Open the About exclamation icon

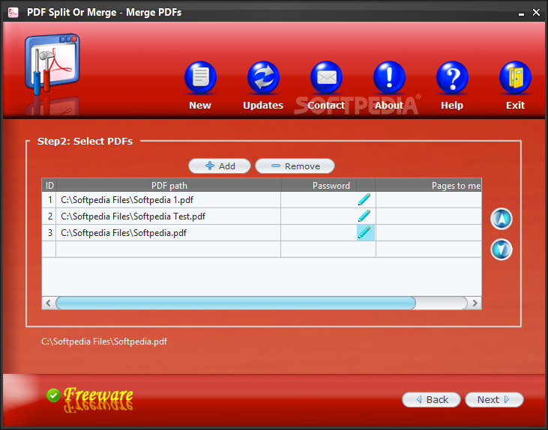[389, 78]
